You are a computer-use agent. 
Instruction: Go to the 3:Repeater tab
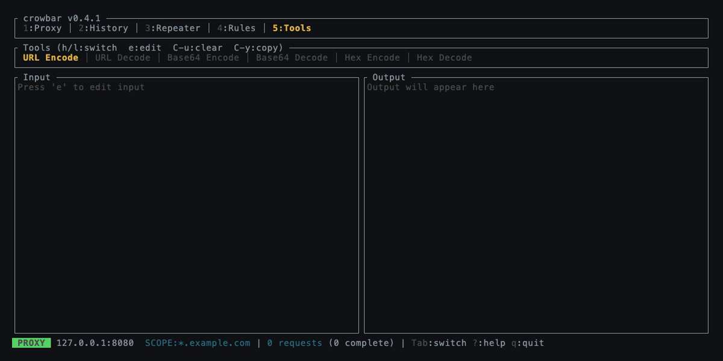tap(172, 28)
